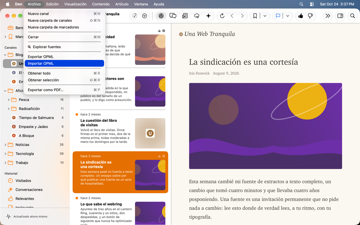The height and width of the screenshot is (225, 360).
Task: Open the dropdown beside the bookmark icon
Action: pyautogui.click(x=265, y=16)
